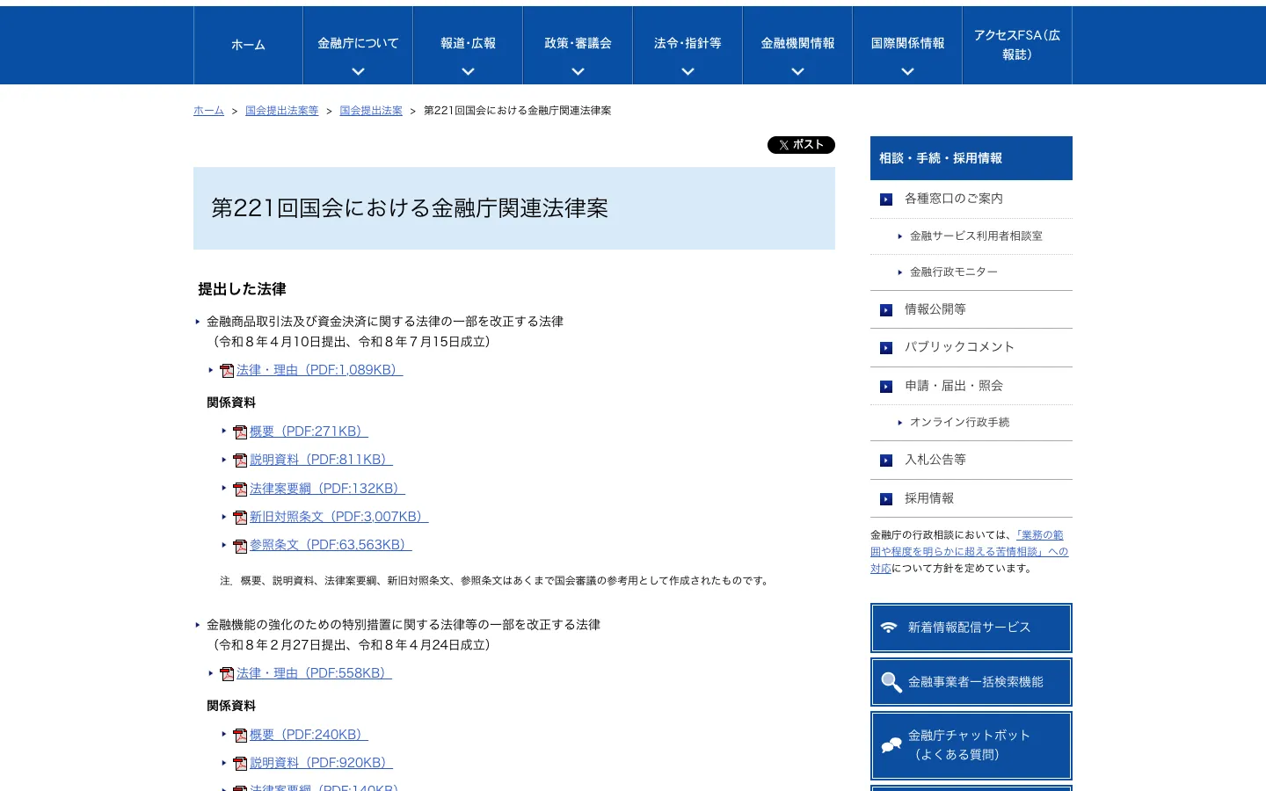This screenshot has height=791, width=1266.
Task: Click the wifi icon on 新着情報配信サービス
Action: click(x=889, y=628)
